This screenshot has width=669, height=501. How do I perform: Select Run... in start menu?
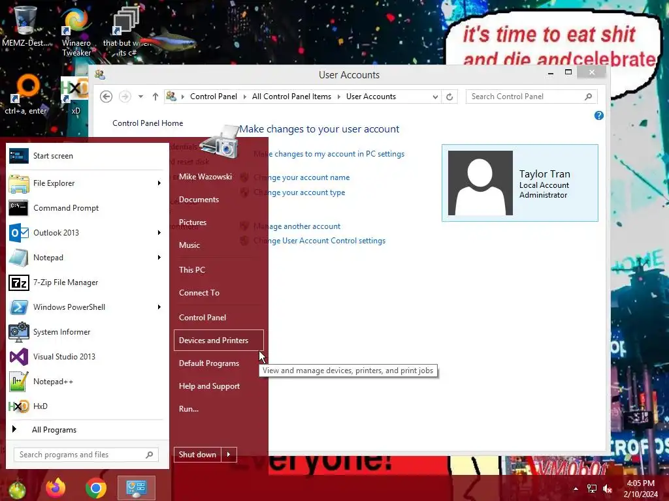(x=189, y=409)
